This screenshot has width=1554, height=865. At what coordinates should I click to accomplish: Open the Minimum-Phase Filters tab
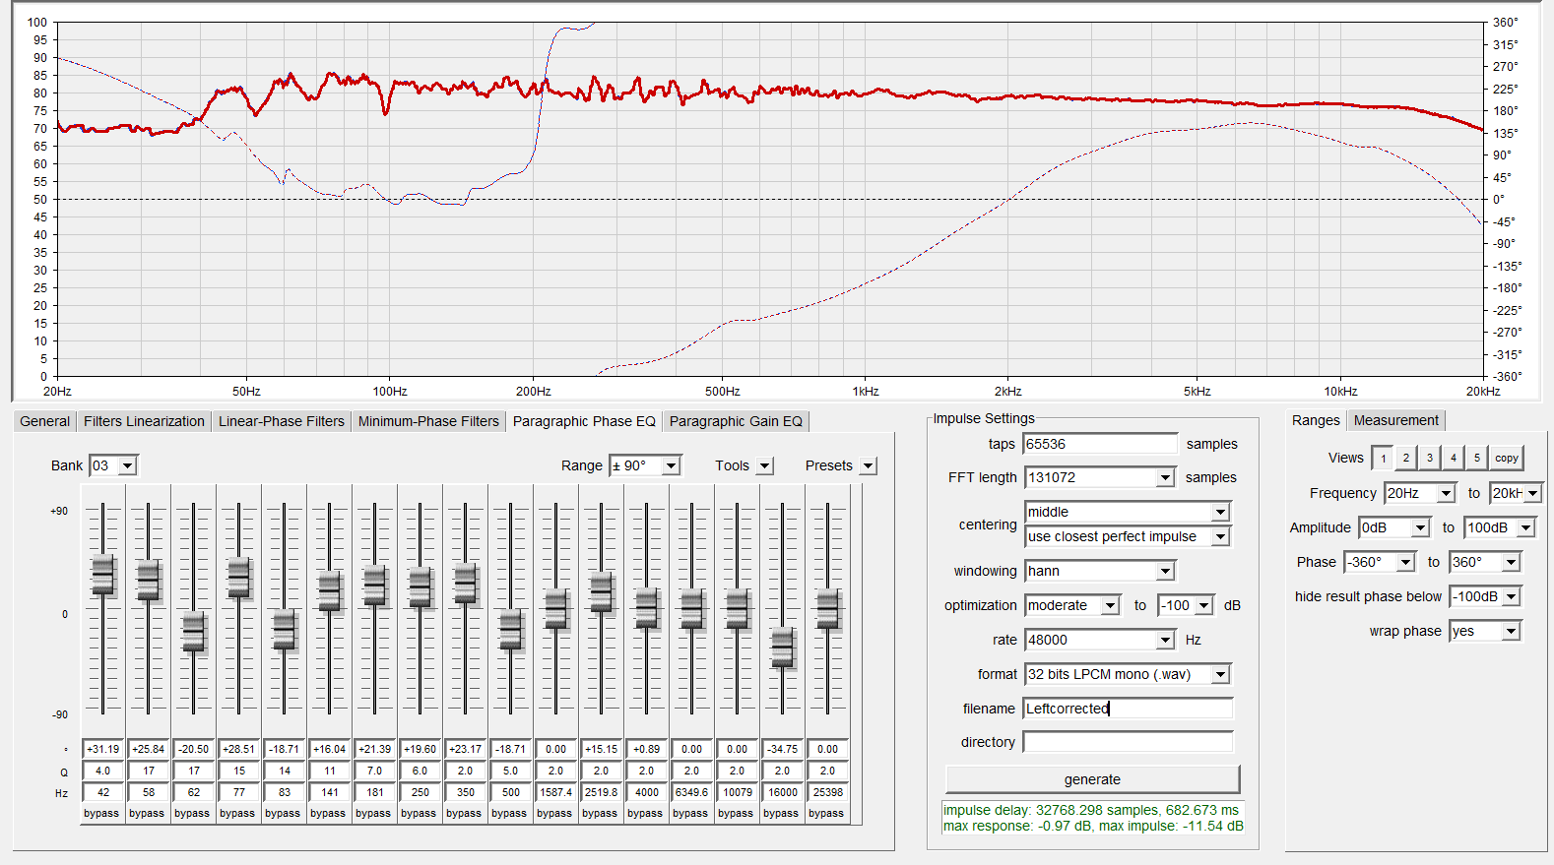[x=428, y=421]
